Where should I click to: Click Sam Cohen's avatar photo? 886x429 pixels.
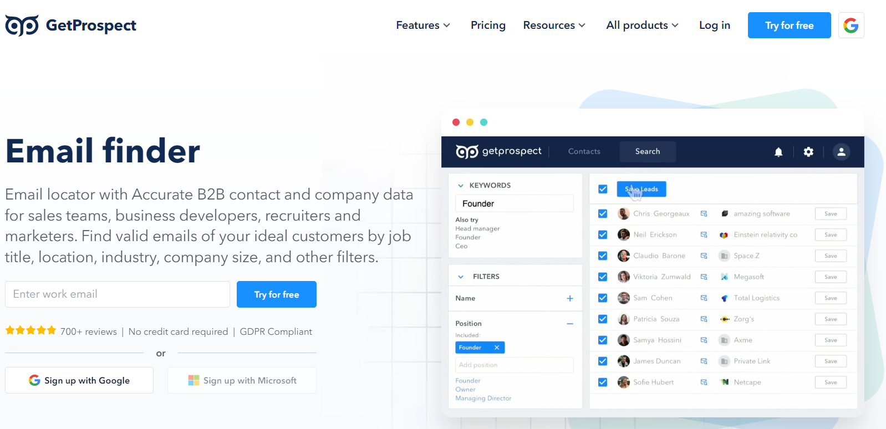[624, 298]
